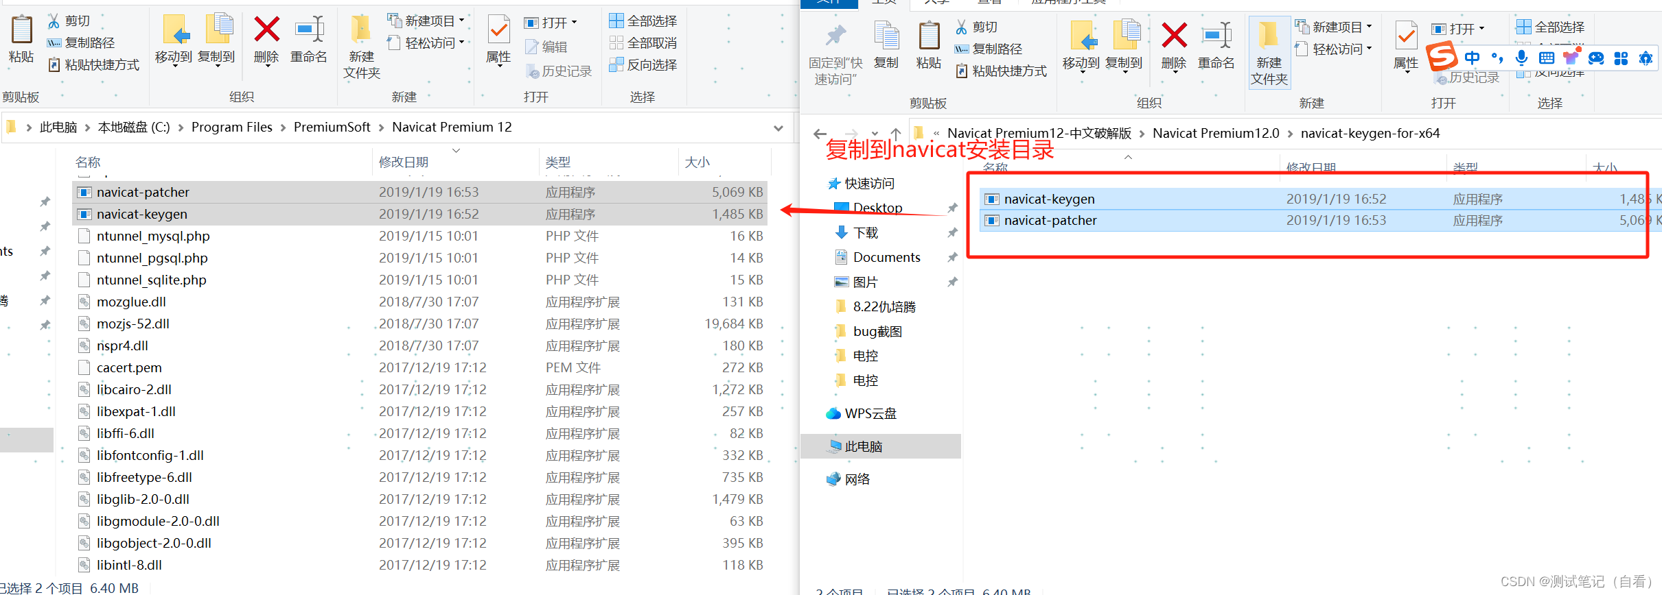Open 下载 in right window sidebar
Screen dimensions: 1662x595
point(857,232)
